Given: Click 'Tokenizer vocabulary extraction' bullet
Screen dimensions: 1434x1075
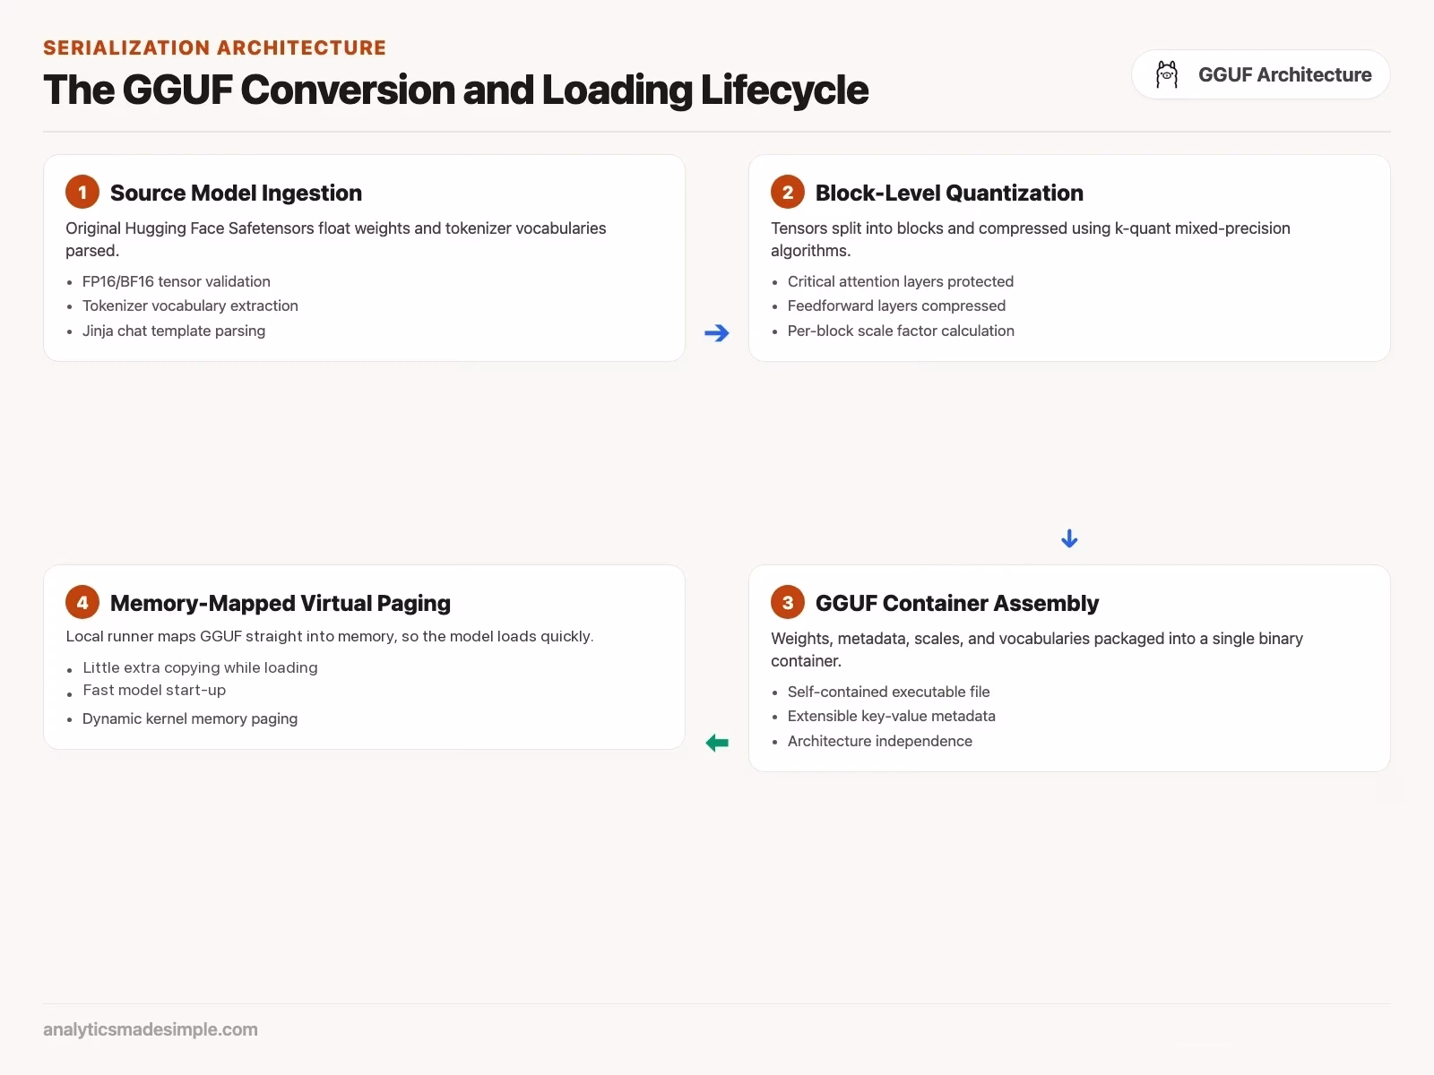Looking at the screenshot, I should tap(190, 305).
